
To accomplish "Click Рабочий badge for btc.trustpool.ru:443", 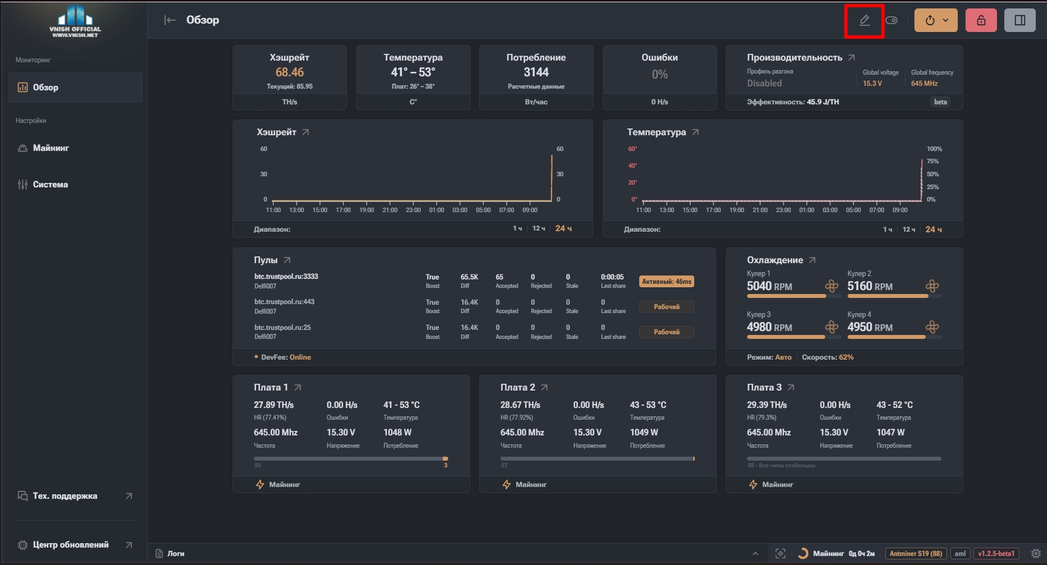I will [x=667, y=307].
